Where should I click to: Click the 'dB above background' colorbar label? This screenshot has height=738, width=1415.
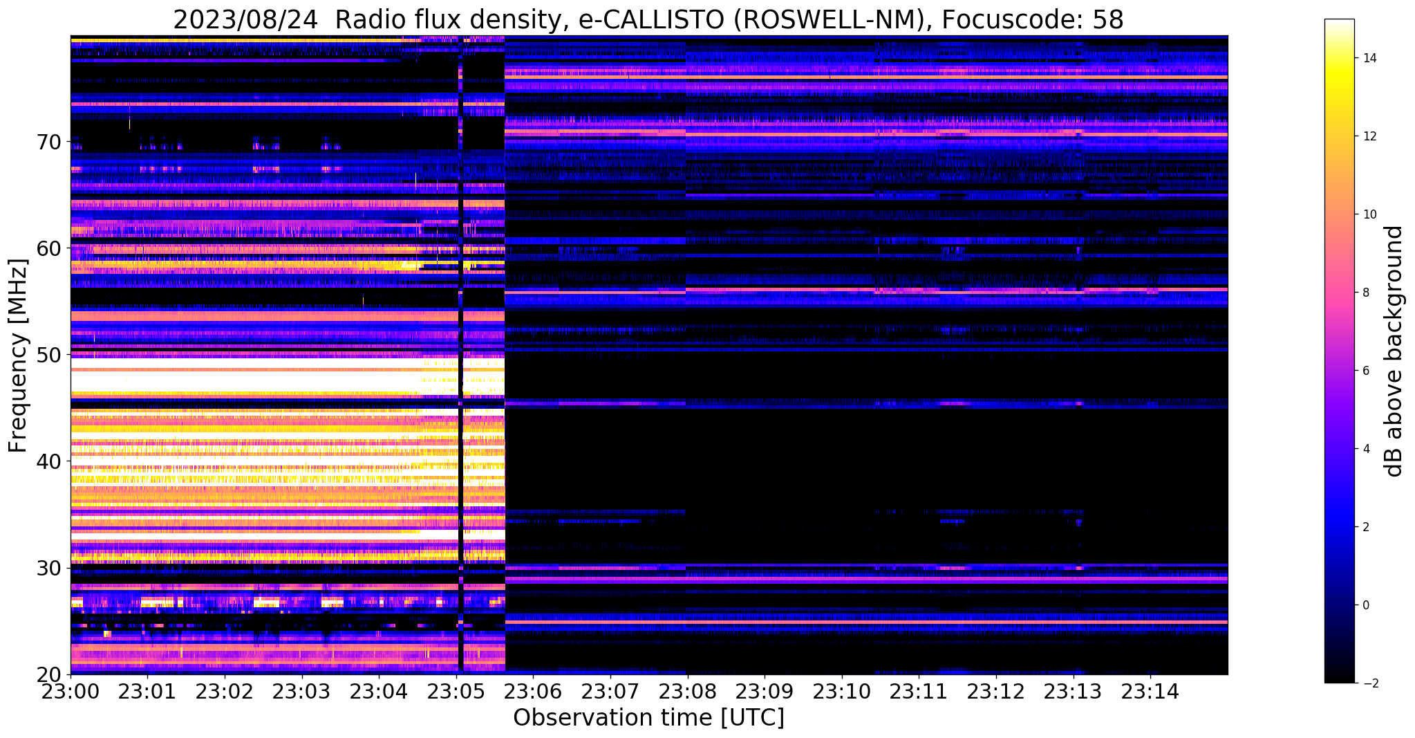coord(1395,351)
